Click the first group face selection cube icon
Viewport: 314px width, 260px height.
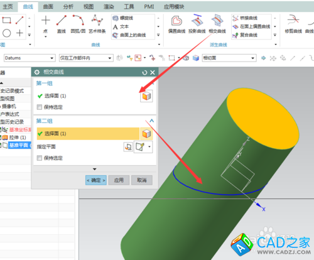coord(146,96)
